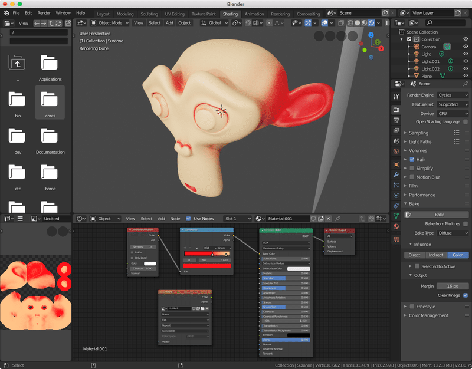
Task: Unlink Material.001 with the X icon
Action: click(x=329, y=219)
